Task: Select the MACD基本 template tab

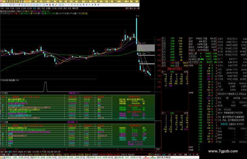Action: [27, 152]
